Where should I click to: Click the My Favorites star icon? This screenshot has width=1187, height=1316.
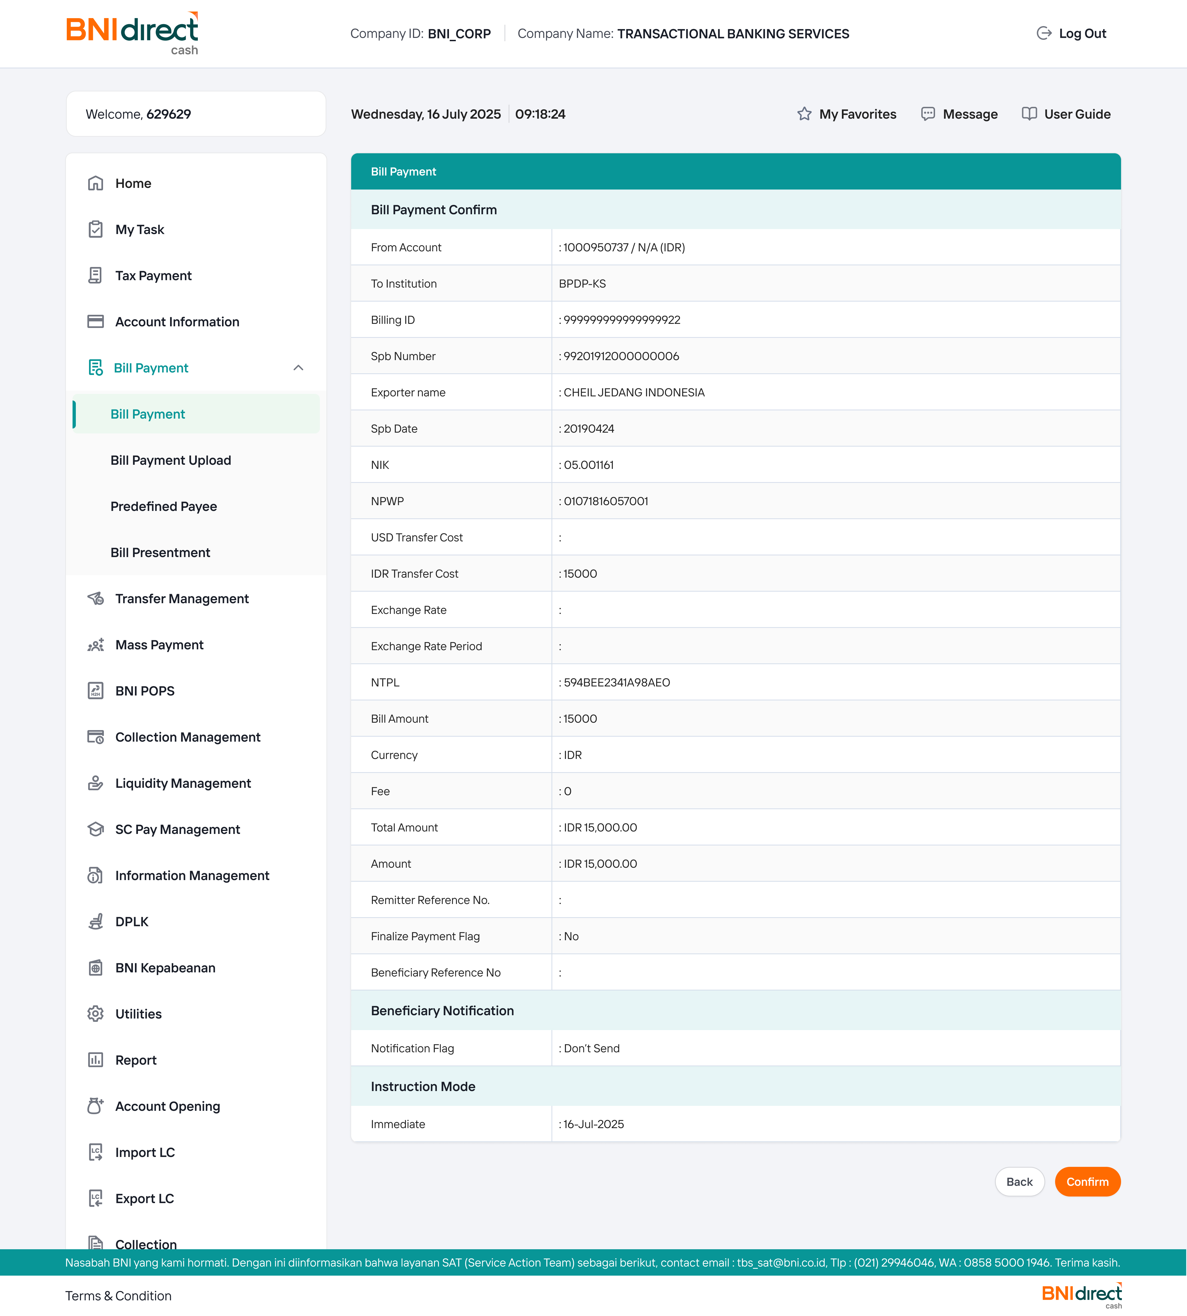point(804,114)
